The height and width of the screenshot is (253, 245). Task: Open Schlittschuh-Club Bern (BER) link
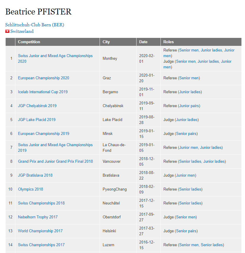point(35,25)
